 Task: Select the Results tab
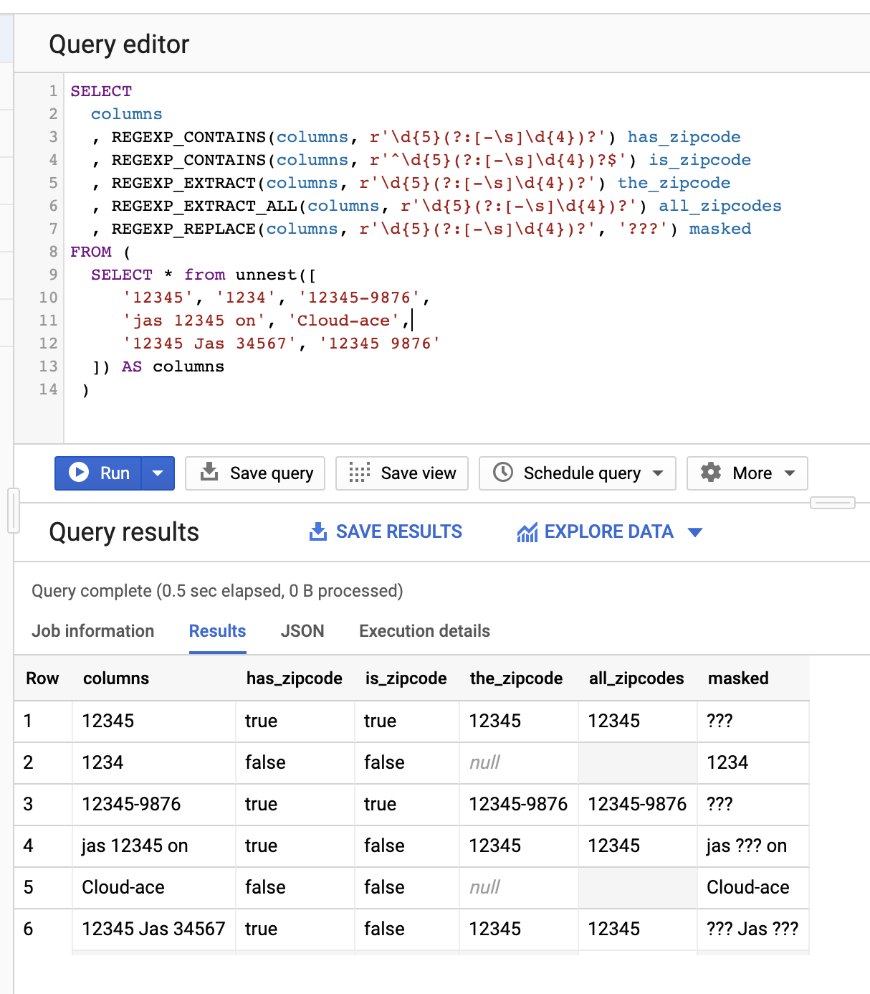pos(217,631)
